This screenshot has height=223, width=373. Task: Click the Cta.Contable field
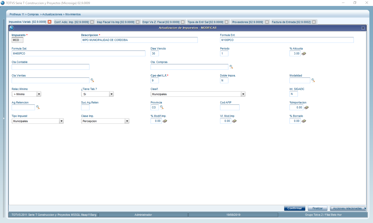51,67
